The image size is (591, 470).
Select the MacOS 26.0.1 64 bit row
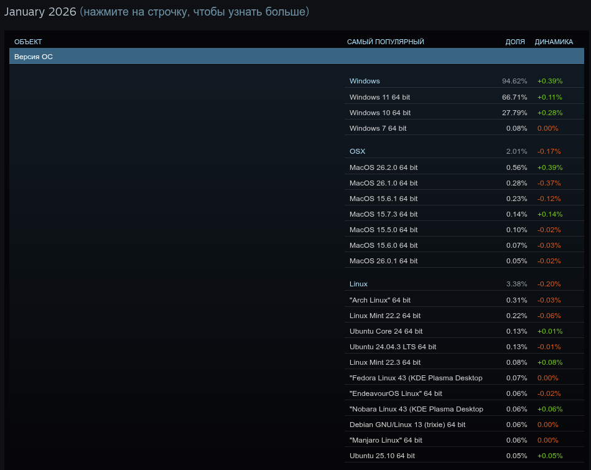(x=464, y=261)
